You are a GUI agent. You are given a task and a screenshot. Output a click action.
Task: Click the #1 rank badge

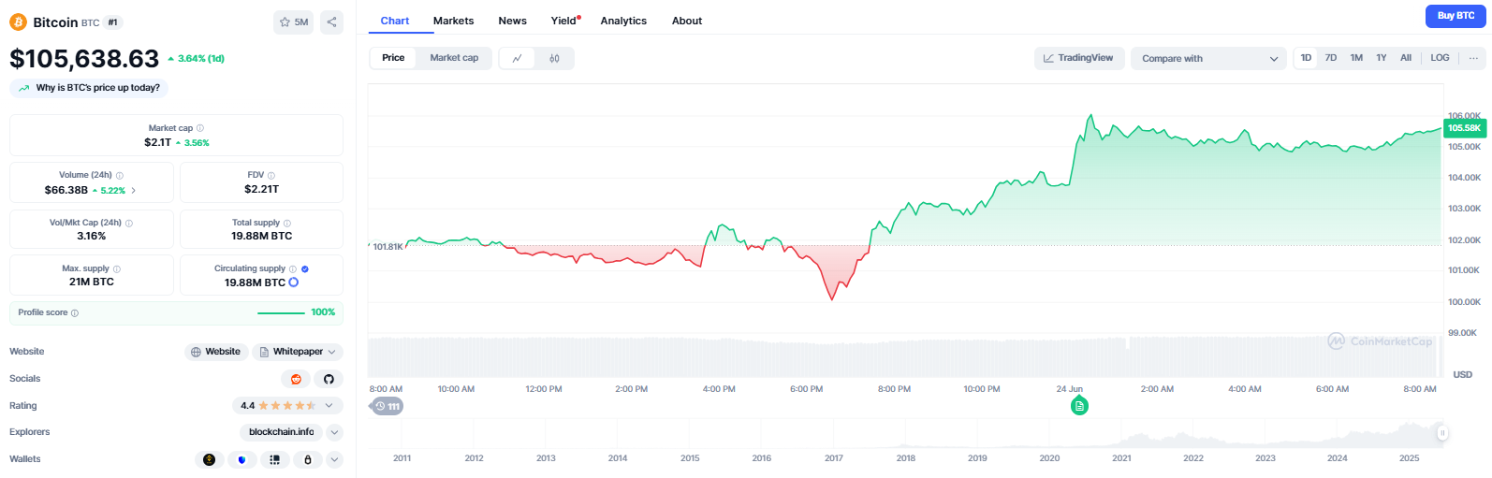[112, 22]
